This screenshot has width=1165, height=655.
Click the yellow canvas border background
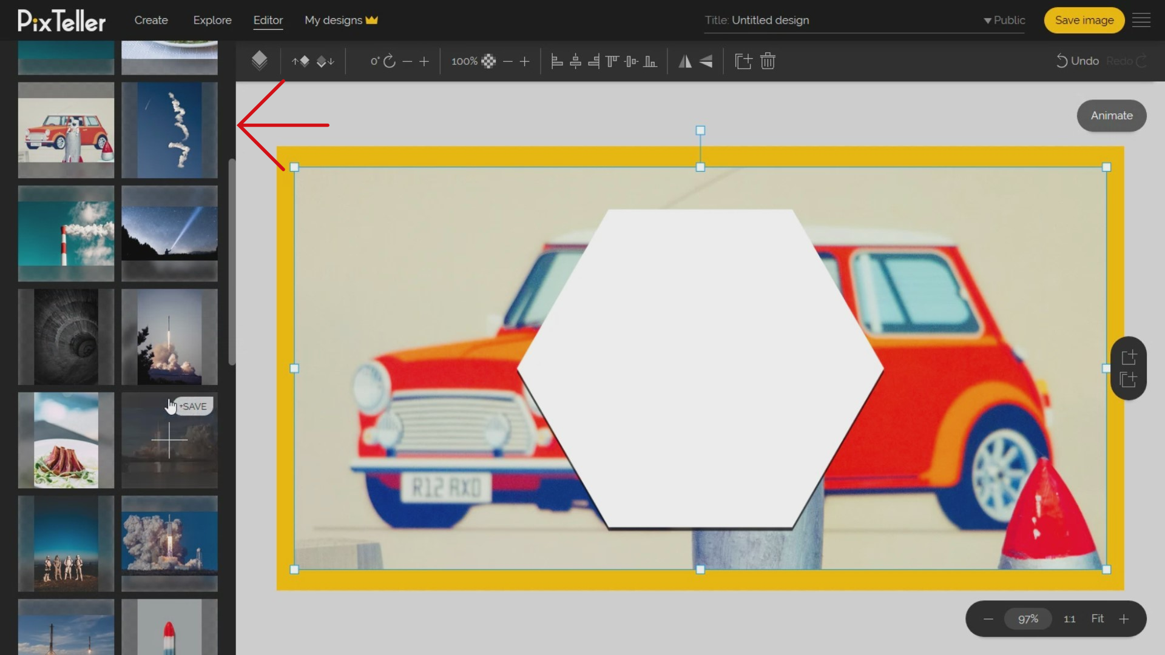click(700, 580)
